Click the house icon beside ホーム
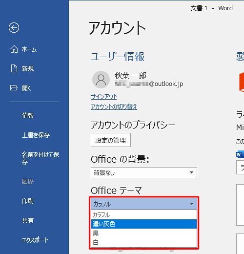This screenshot has height=254, width=244. coord(14,49)
